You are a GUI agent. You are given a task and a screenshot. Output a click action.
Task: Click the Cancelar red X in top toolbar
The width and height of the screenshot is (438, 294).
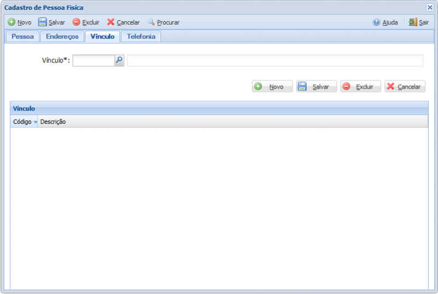(111, 22)
